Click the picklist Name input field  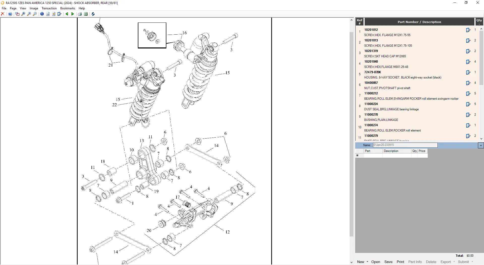click(x=405, y=145)
